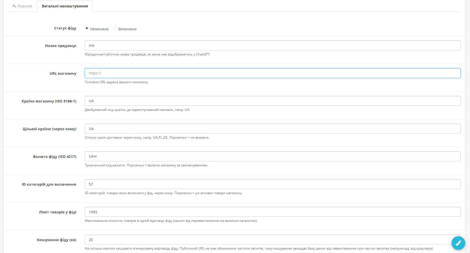The width and height of the screenshot is (470, 253).
Task: Edit ID категорій для включення field
Action: pos(273,184)
